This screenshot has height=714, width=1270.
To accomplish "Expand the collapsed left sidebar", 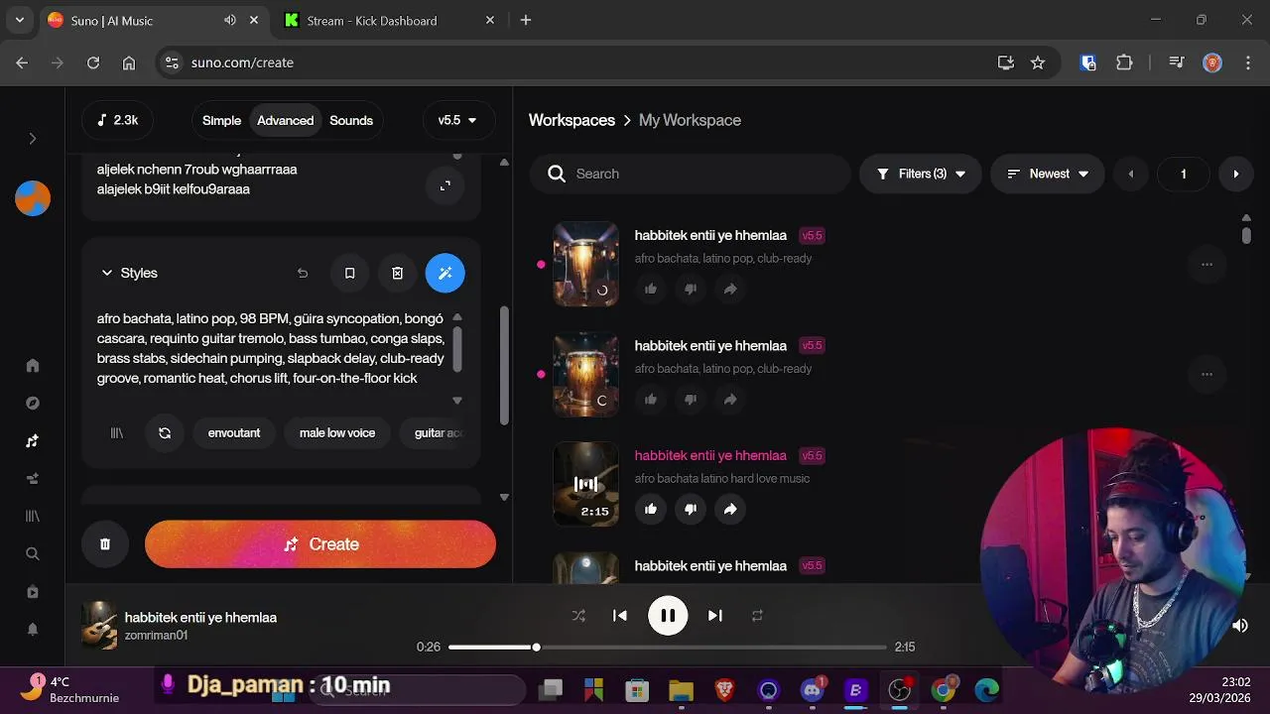I will tap(33, 139).
